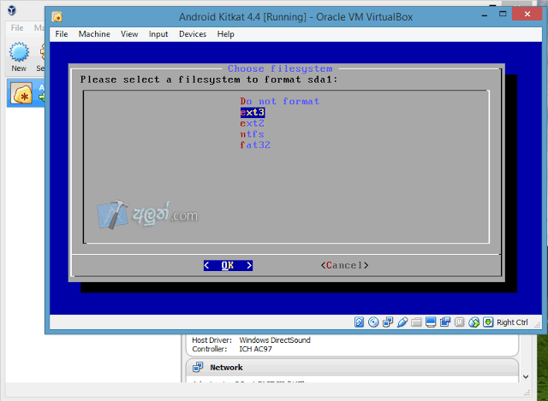
Task: Confirm with the OK button
Action: (x=228, y=266)
